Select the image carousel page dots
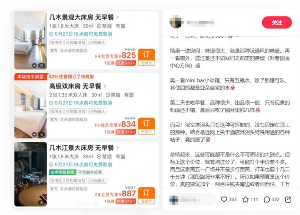Image resolution: width=300 pixels, height=215 pixels. pyautogui.click(x=86, y=203)
